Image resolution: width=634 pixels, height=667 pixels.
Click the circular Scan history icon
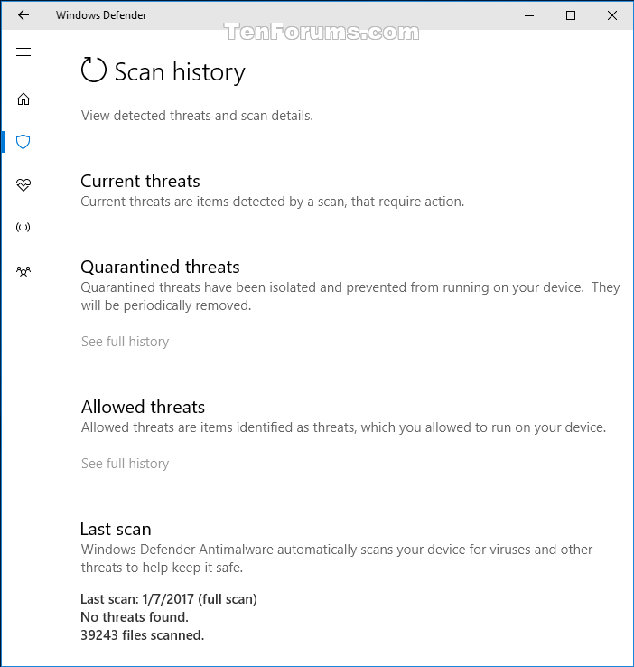click(x=94, y=70)
